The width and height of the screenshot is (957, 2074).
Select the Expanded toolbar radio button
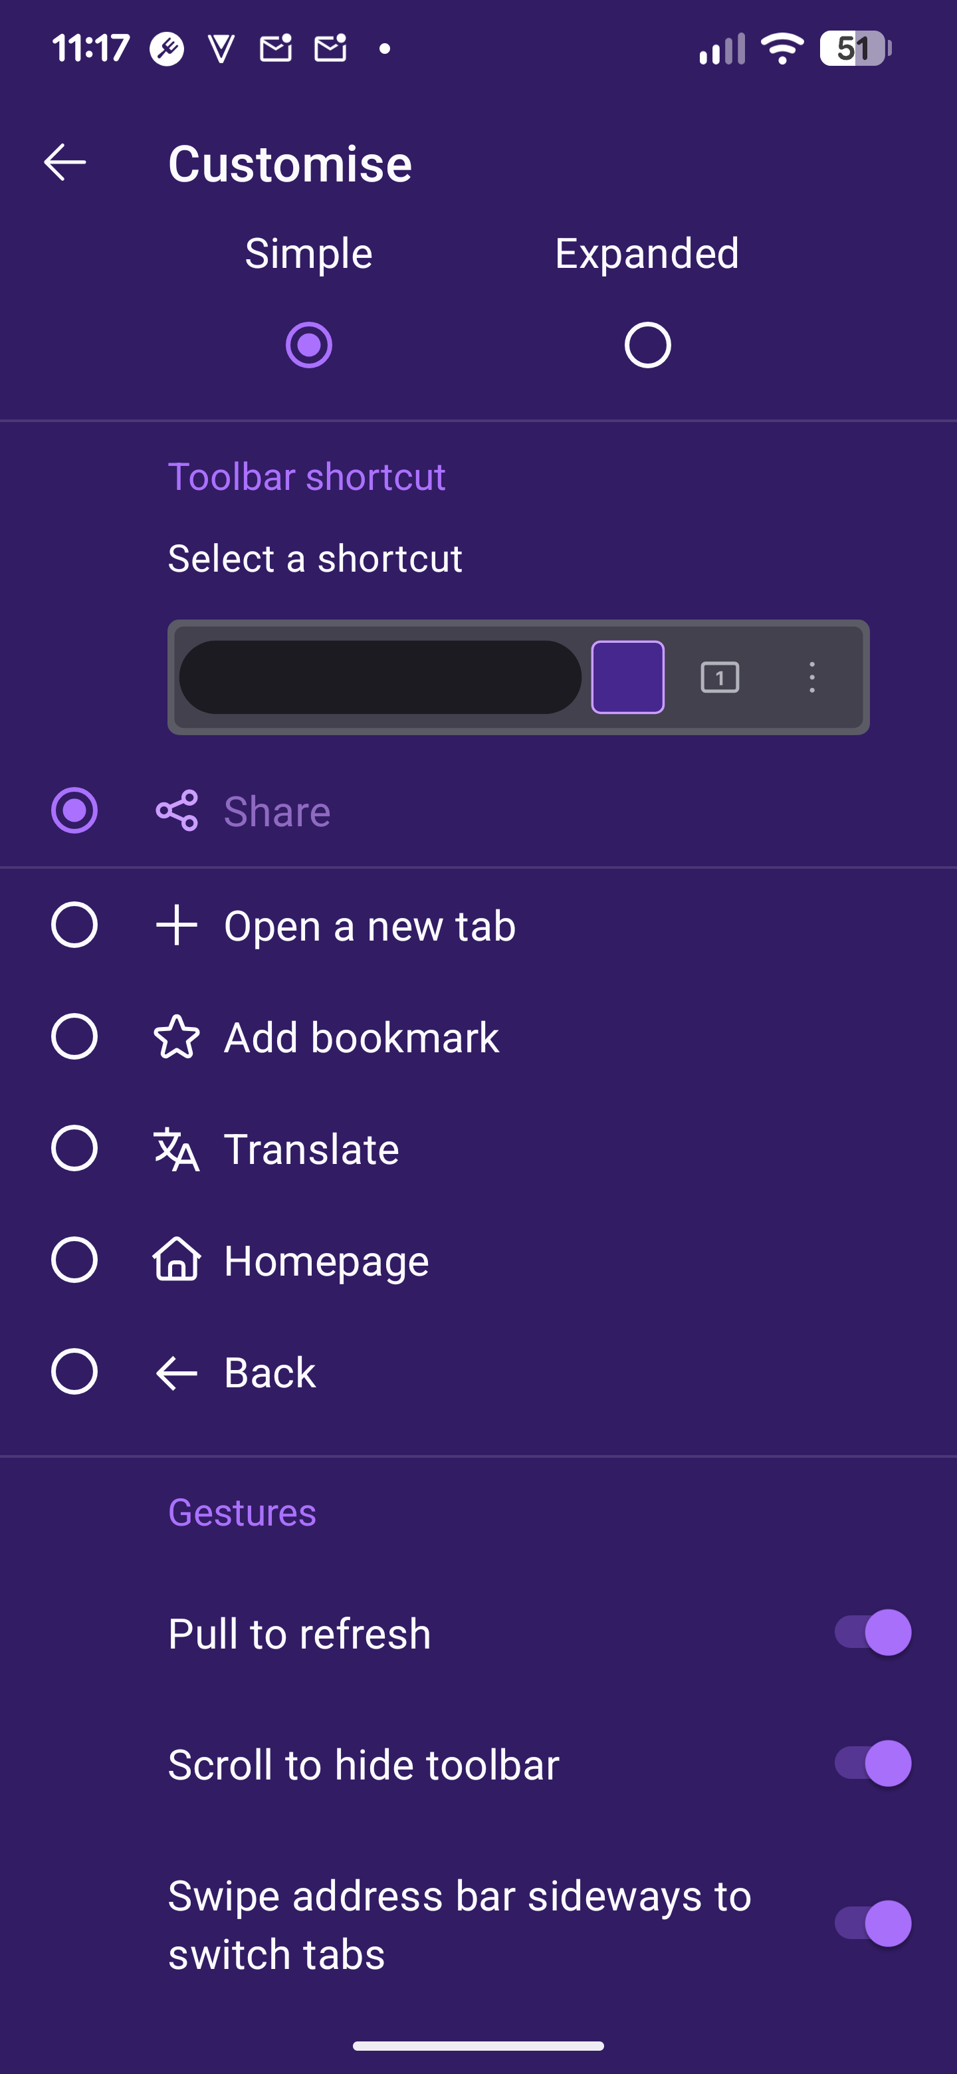tap(647, 346)
